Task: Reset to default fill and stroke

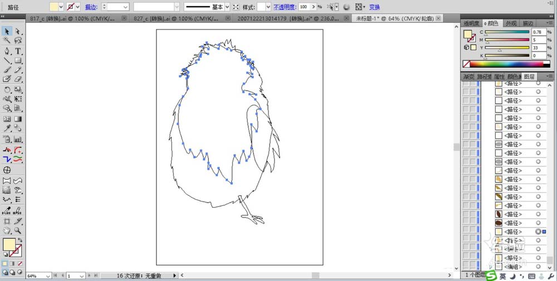Action: tap(6, 254)
